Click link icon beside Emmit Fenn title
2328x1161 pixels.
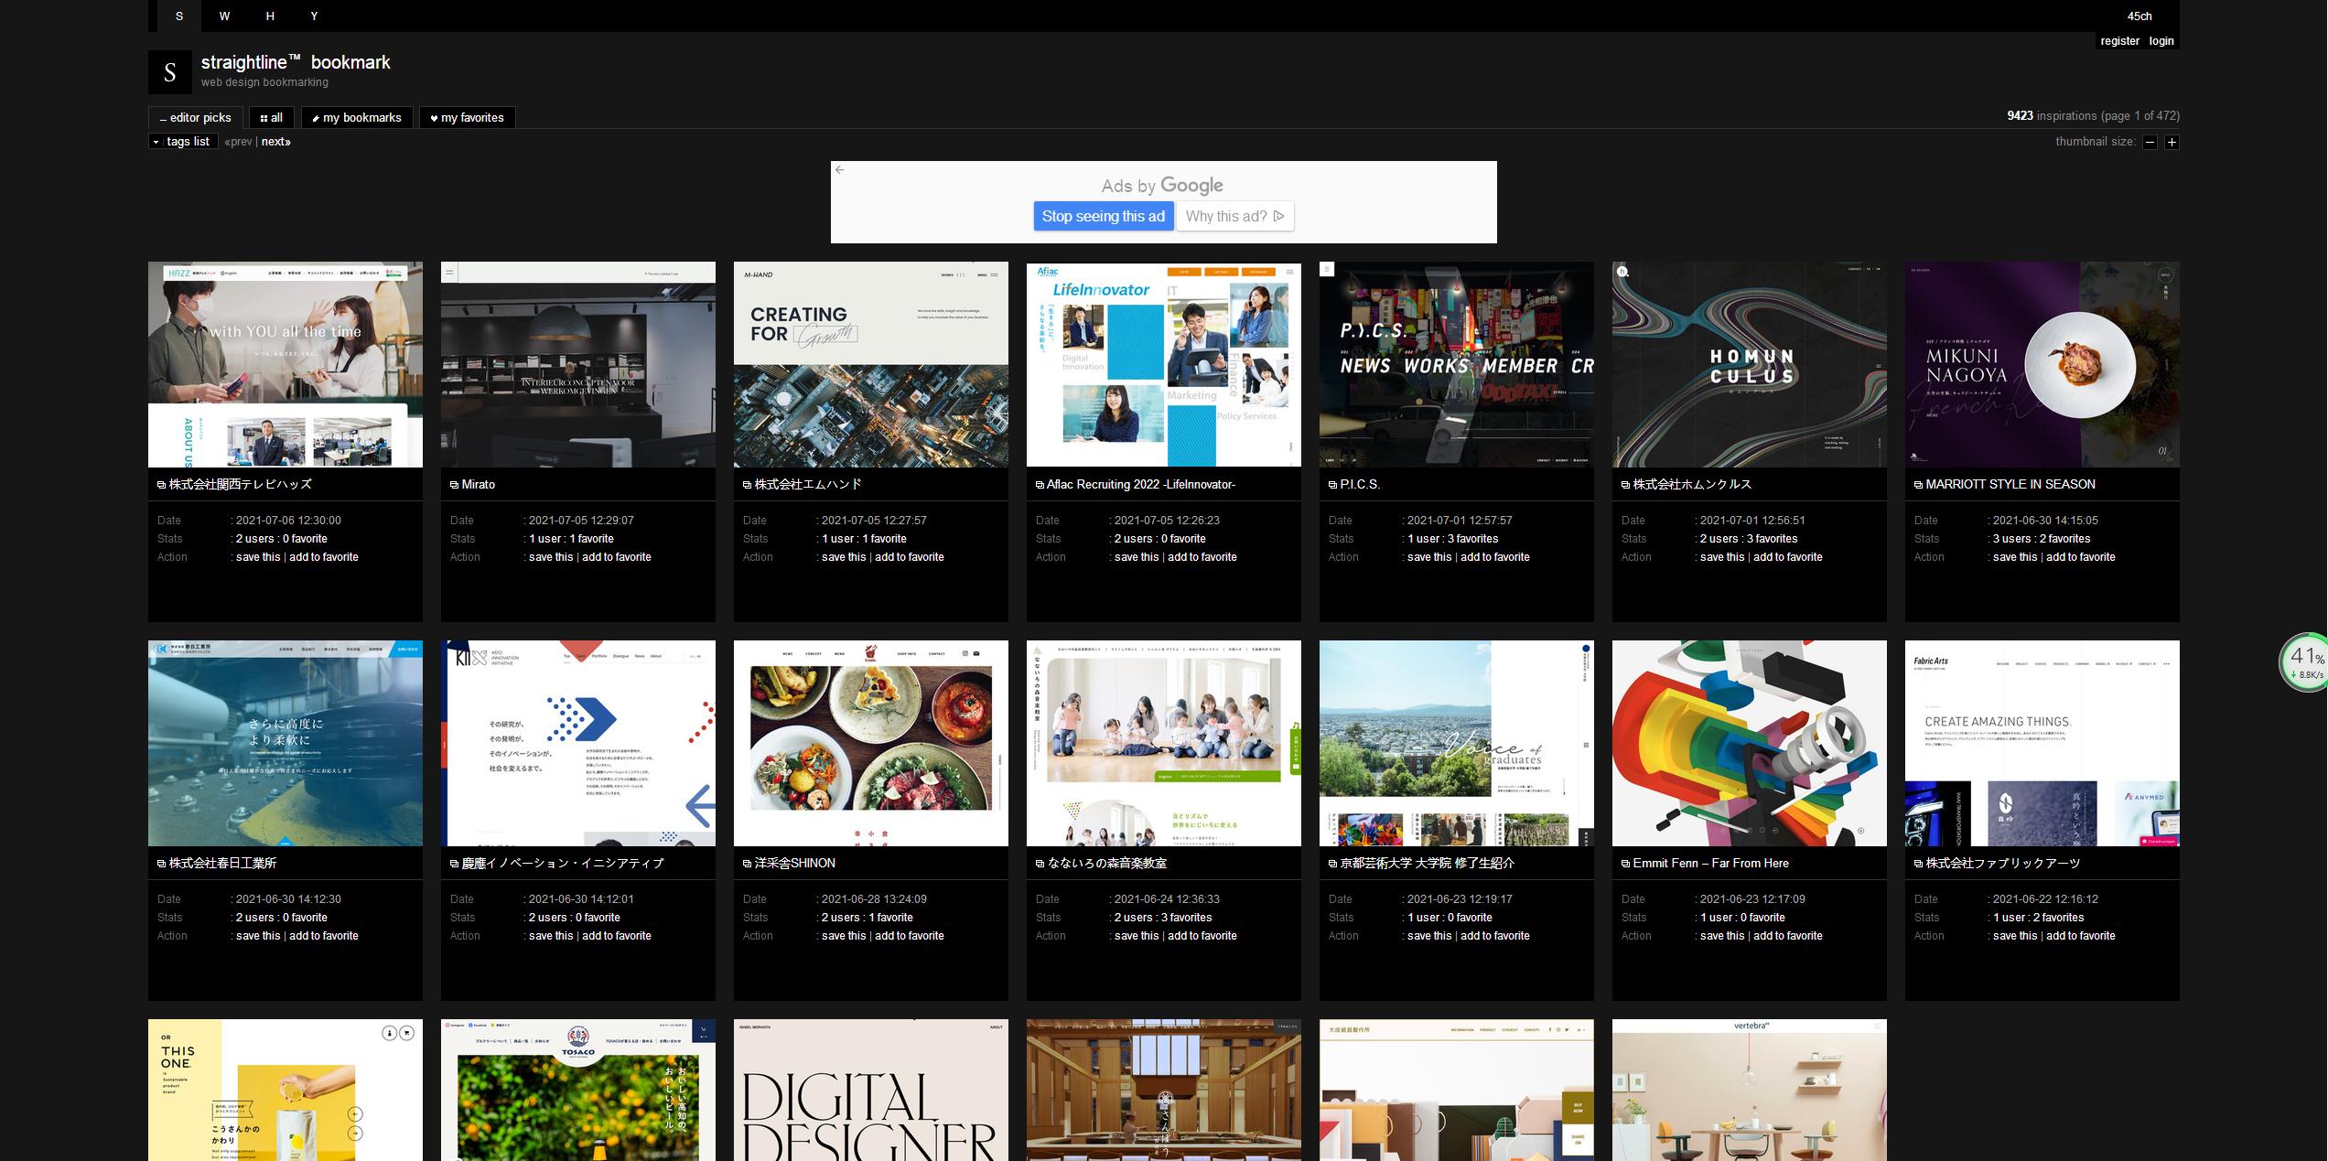(1625, 864)
